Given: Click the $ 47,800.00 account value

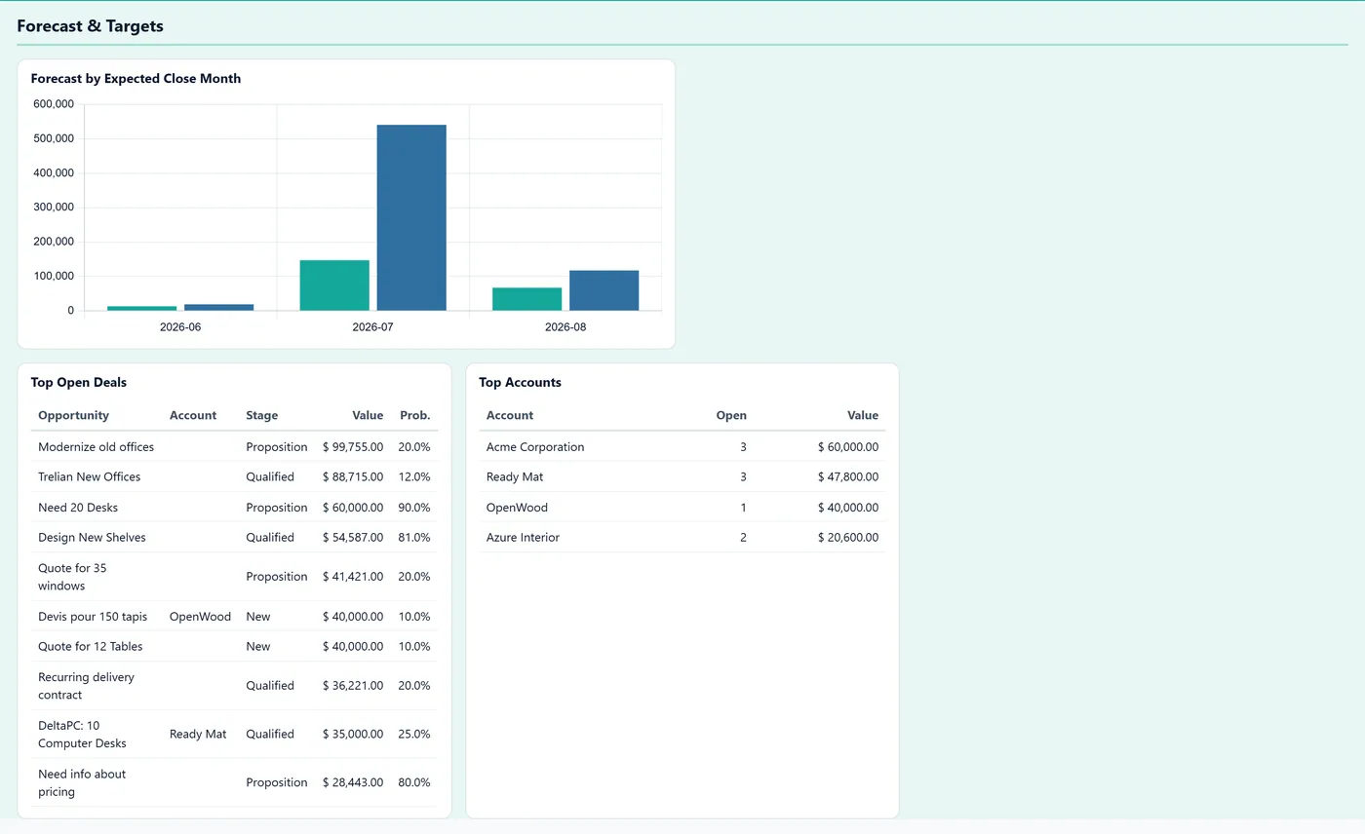Looking at the screenshot, I should (x=848, y=477).
